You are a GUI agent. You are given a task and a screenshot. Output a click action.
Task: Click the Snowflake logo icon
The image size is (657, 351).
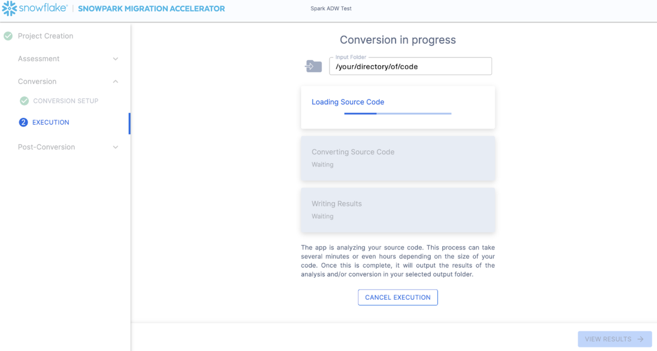(9, 8)
